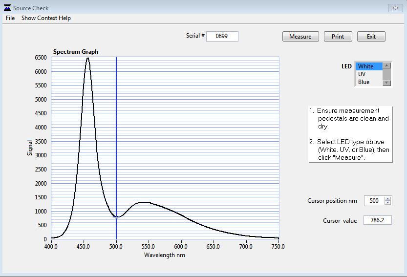Increment the cursor position with up arrow
Image resolution: width=407 pixels, height=277 pixels.
388,198
